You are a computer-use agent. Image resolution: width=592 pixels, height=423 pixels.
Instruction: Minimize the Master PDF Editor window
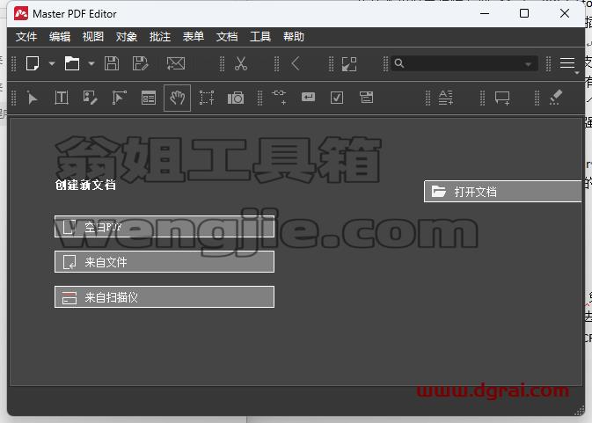485,13
